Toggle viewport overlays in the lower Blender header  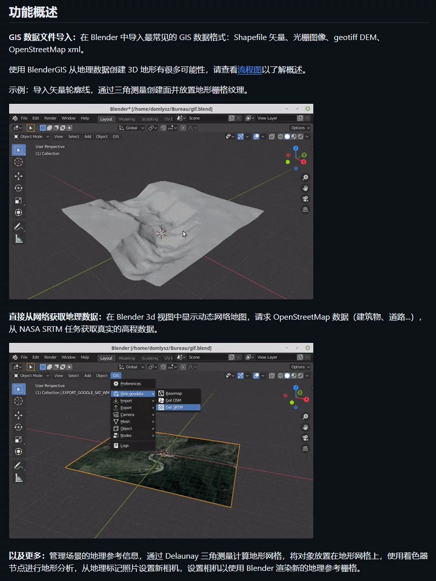pos(257,375)
